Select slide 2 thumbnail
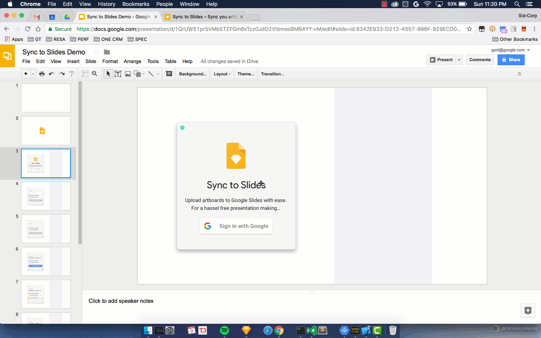The image size is (541, 338). pyautogui.click(x=46, y=131)
